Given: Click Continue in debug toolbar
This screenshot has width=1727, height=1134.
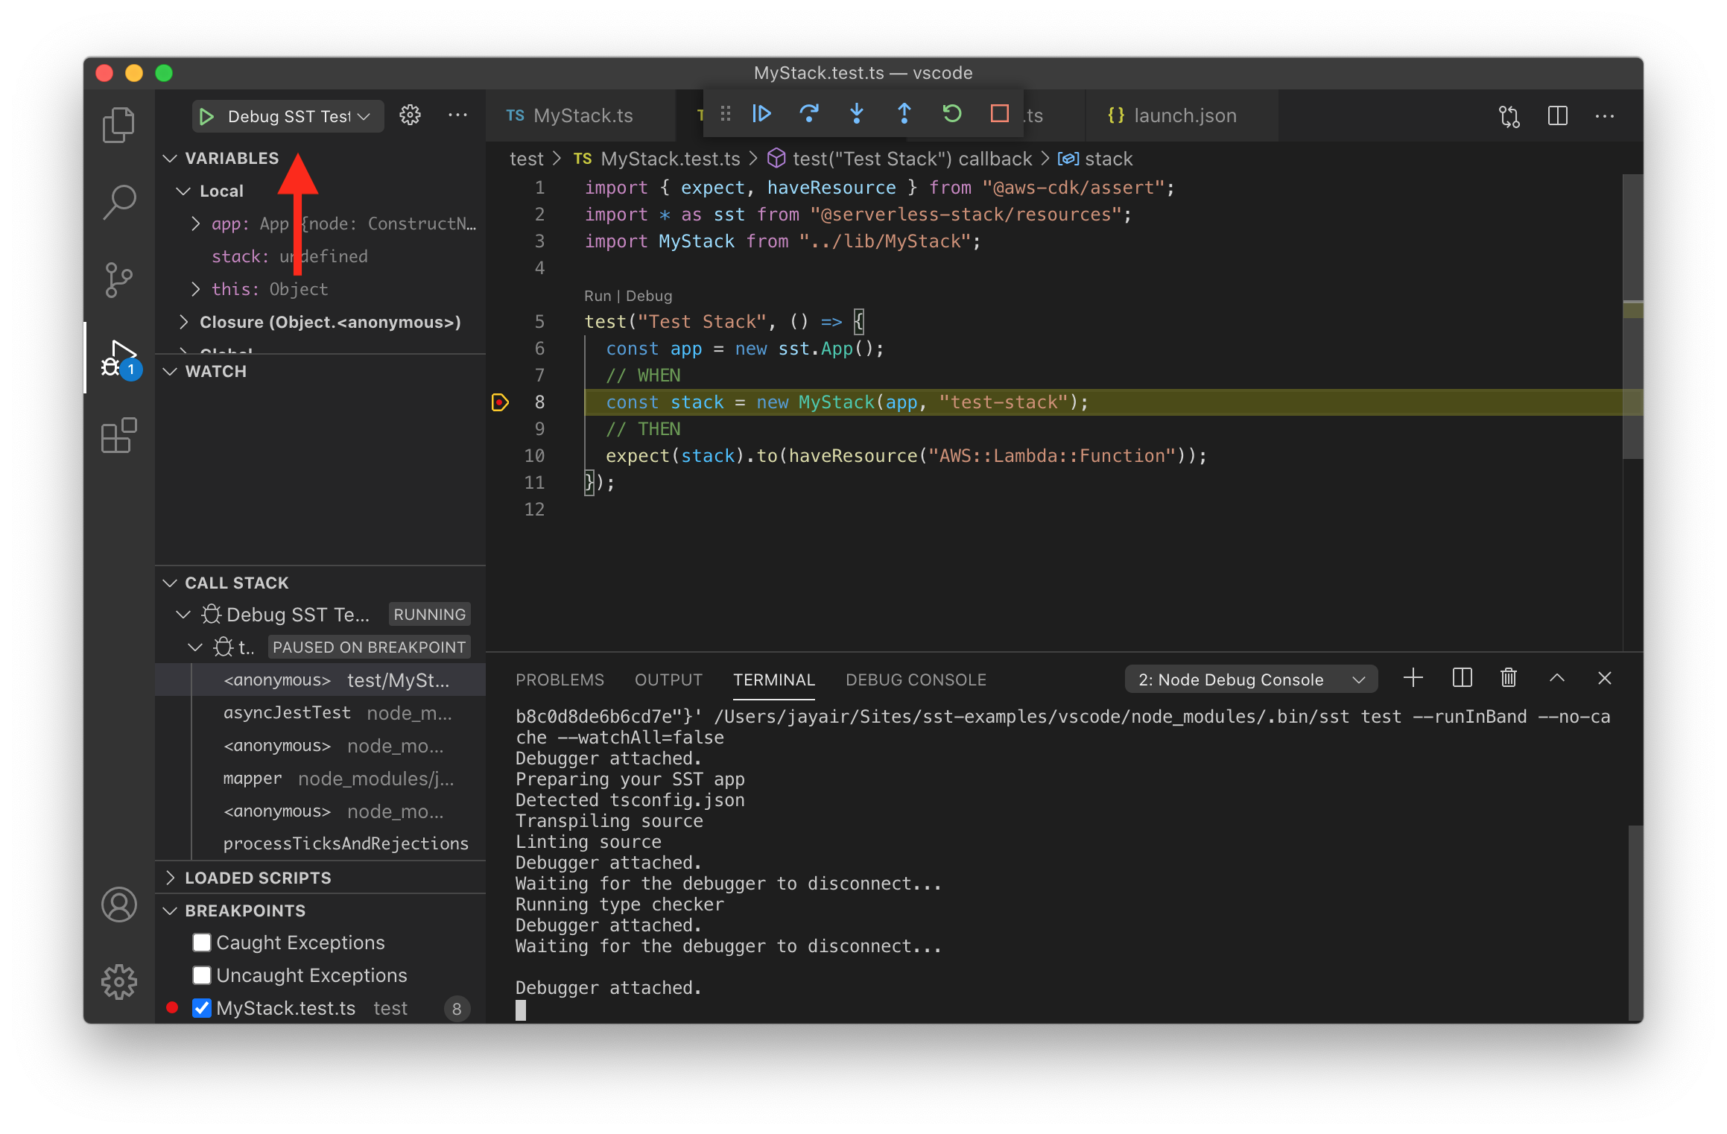Looking at the screenshot, I should [x=761, y=114].
